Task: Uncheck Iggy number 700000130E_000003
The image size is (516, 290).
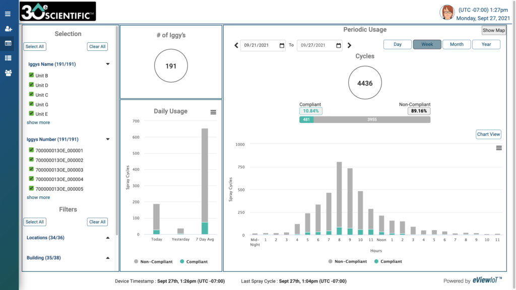Action: point(31,169)
